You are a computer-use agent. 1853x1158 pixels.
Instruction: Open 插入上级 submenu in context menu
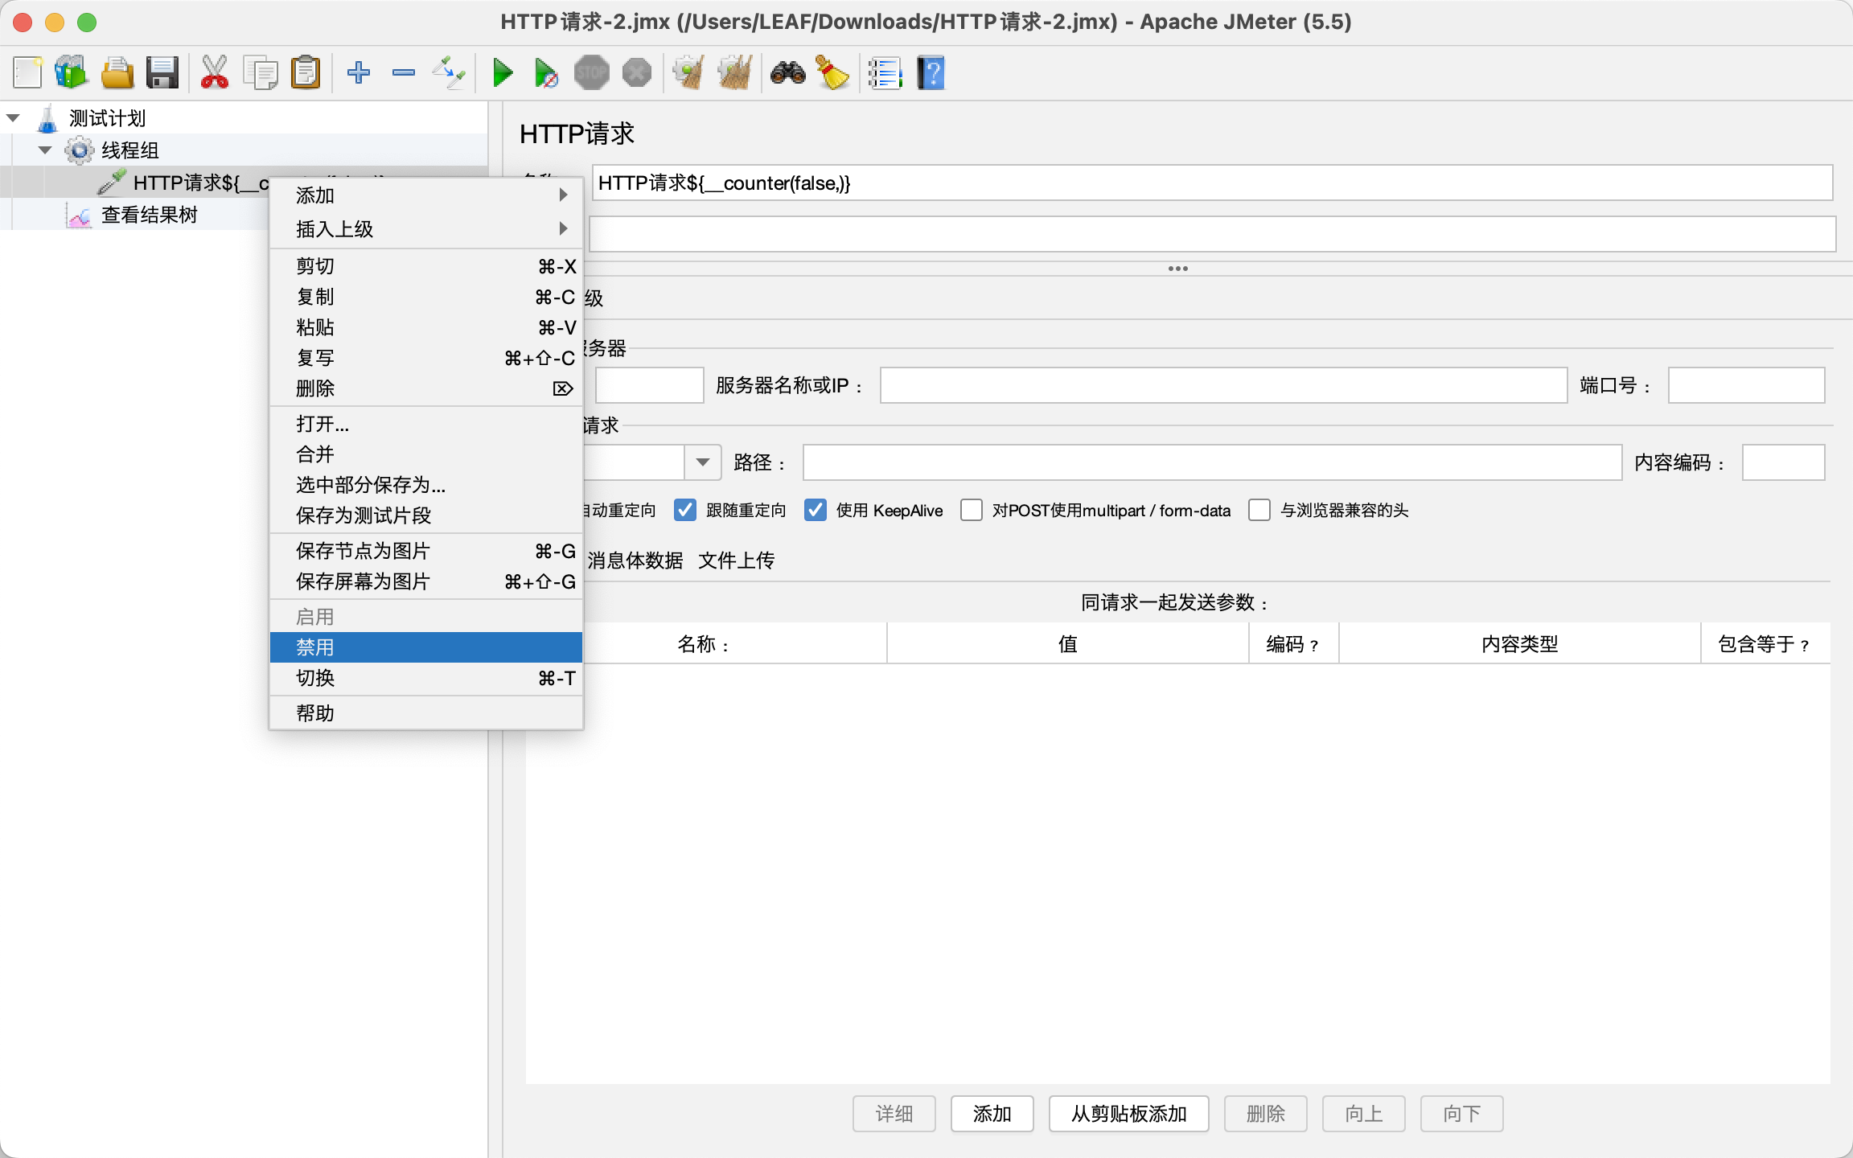[x=426, y=229]
